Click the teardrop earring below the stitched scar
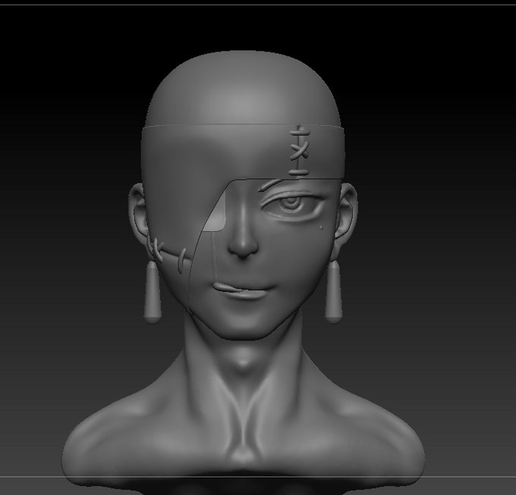 (x=152, y=292)
